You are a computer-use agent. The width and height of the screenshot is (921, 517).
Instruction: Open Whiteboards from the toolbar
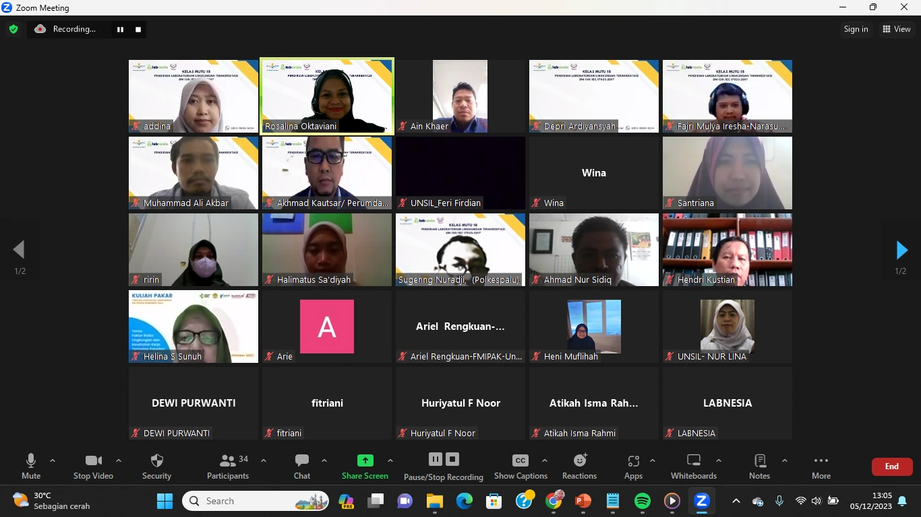[694, 461]
